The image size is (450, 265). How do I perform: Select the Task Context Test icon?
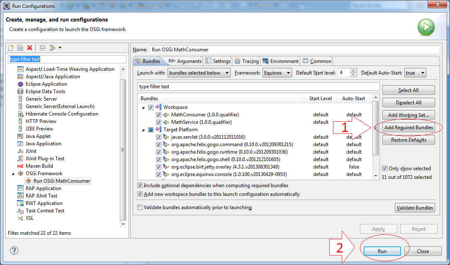pyautogui.click(x=20, y=211)
